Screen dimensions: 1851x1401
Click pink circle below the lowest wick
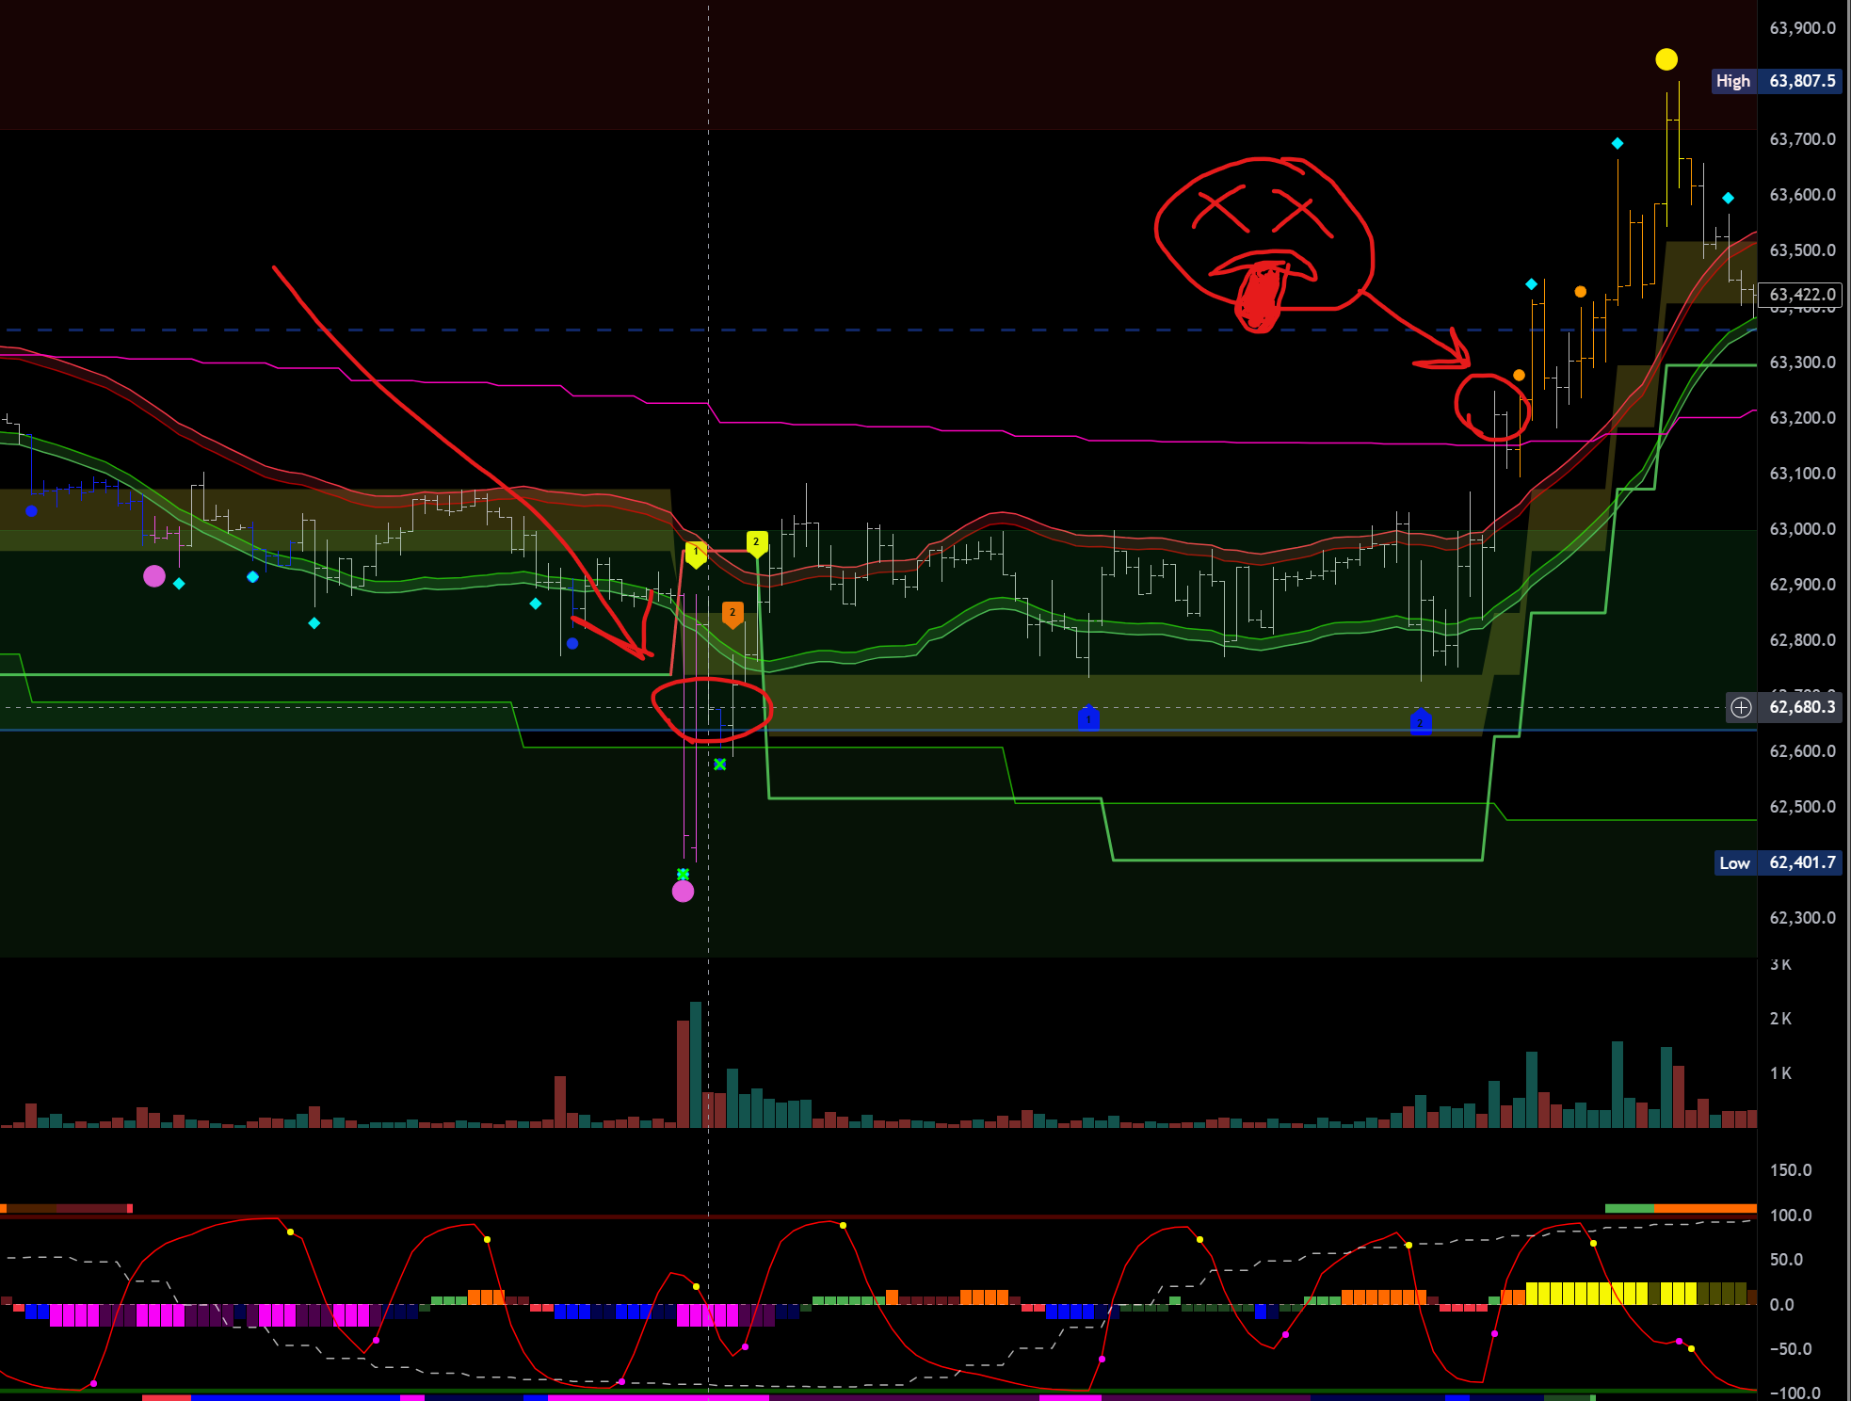(x=684, y=891)
